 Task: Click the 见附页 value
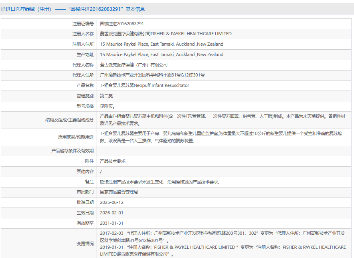coord(107,106)
